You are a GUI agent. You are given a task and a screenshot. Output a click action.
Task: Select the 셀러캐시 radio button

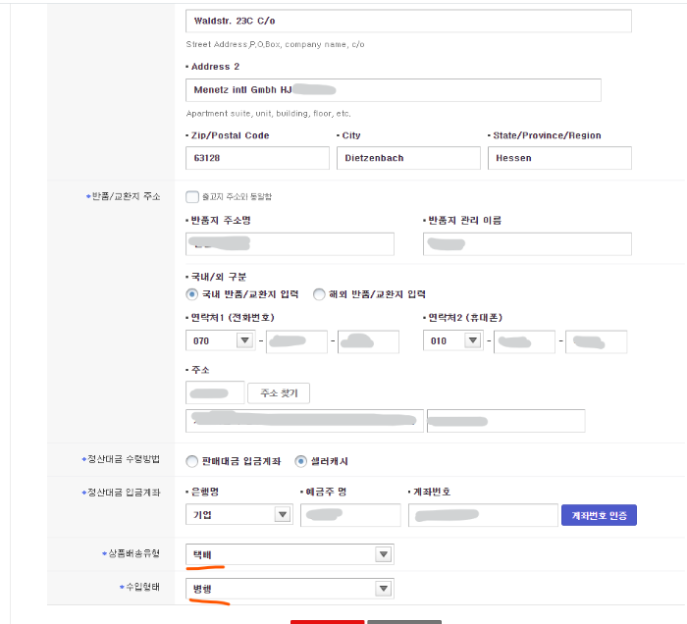pos(302,461)
